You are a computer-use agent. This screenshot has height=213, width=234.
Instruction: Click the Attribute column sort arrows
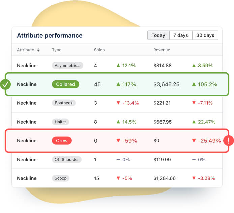38,50
